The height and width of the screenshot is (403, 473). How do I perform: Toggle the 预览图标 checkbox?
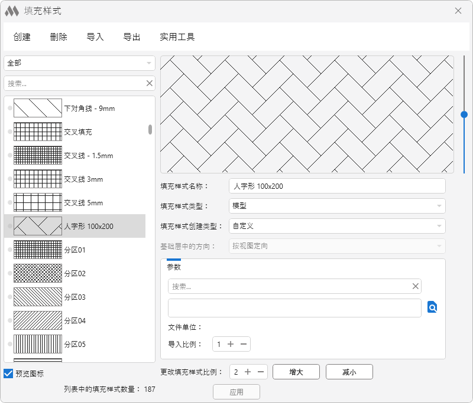click(8, 373)
